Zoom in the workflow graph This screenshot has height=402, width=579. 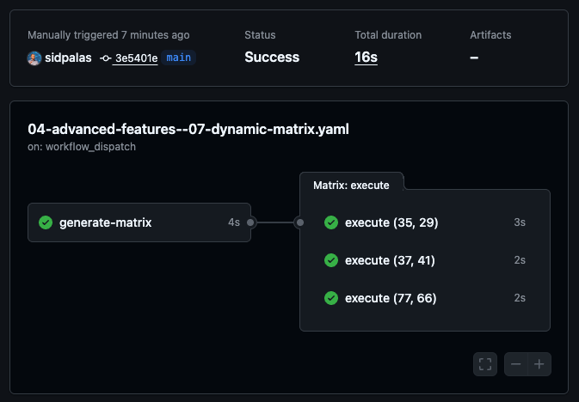point(539,364)
